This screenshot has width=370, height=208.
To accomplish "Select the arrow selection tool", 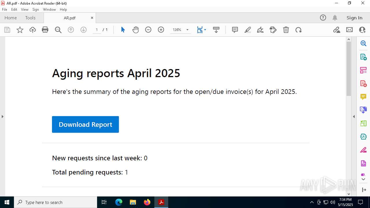I will point(123,30).
